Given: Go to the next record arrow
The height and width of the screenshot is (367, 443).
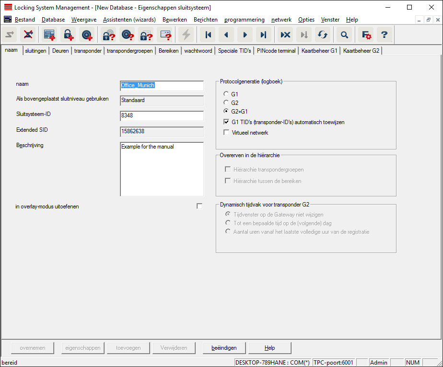Looking at the screenshot, I should point(245,34).
